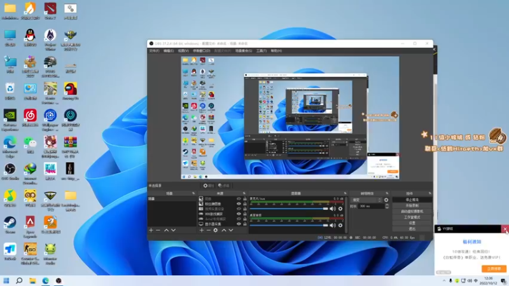Open 麦克风/Aux audio settings gear

340,209
